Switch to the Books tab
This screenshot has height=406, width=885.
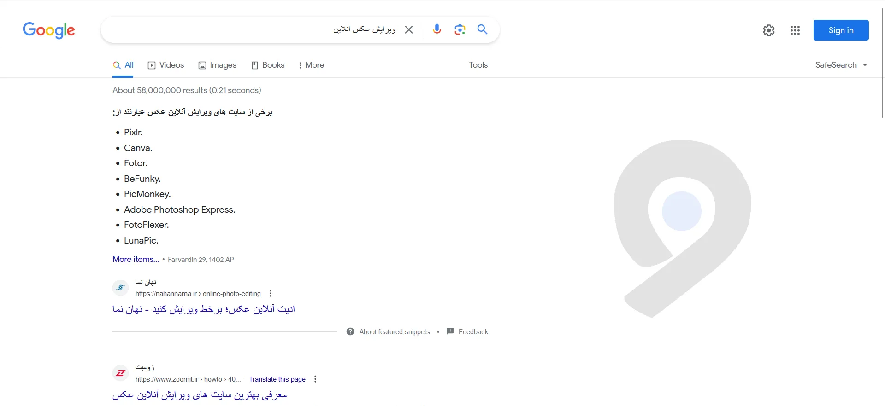pyautogui.click(x=268, y=65)
